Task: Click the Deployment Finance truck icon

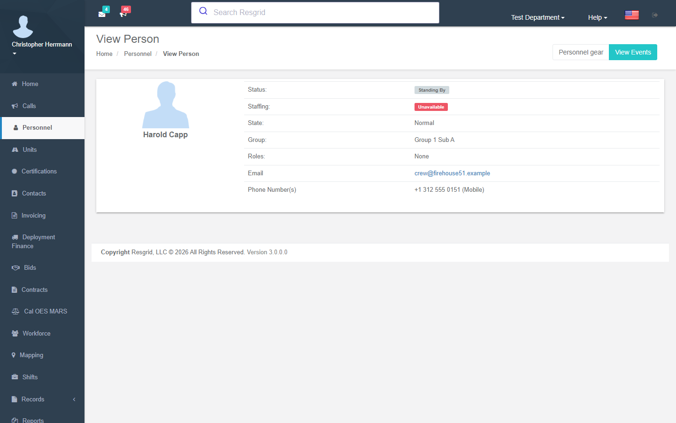Action: click(x=15, y=237)
